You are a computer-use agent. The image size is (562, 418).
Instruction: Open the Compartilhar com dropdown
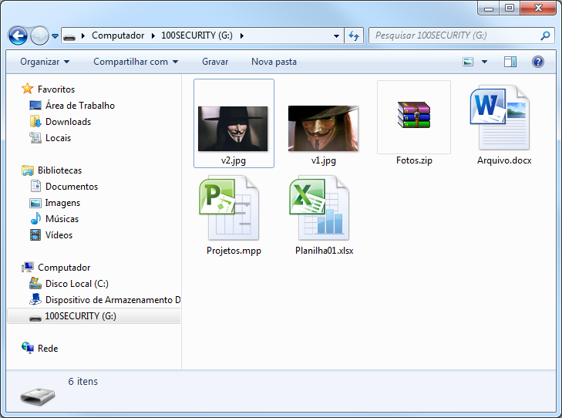point(136,62)
